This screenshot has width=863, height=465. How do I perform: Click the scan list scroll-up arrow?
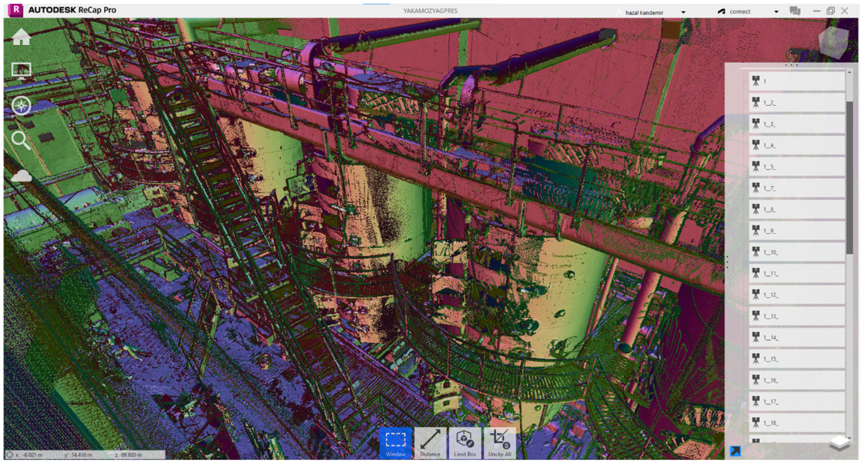coord(849,72)
